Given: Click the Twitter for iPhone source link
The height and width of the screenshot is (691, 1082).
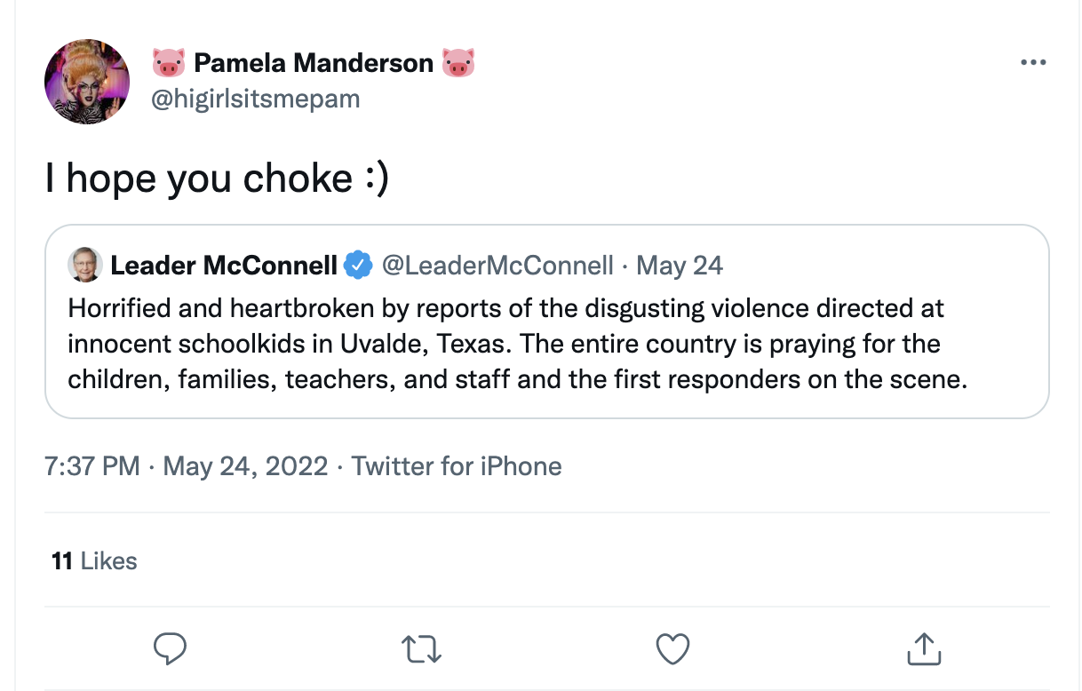Looking at the screenshot, I should [457, 466].
